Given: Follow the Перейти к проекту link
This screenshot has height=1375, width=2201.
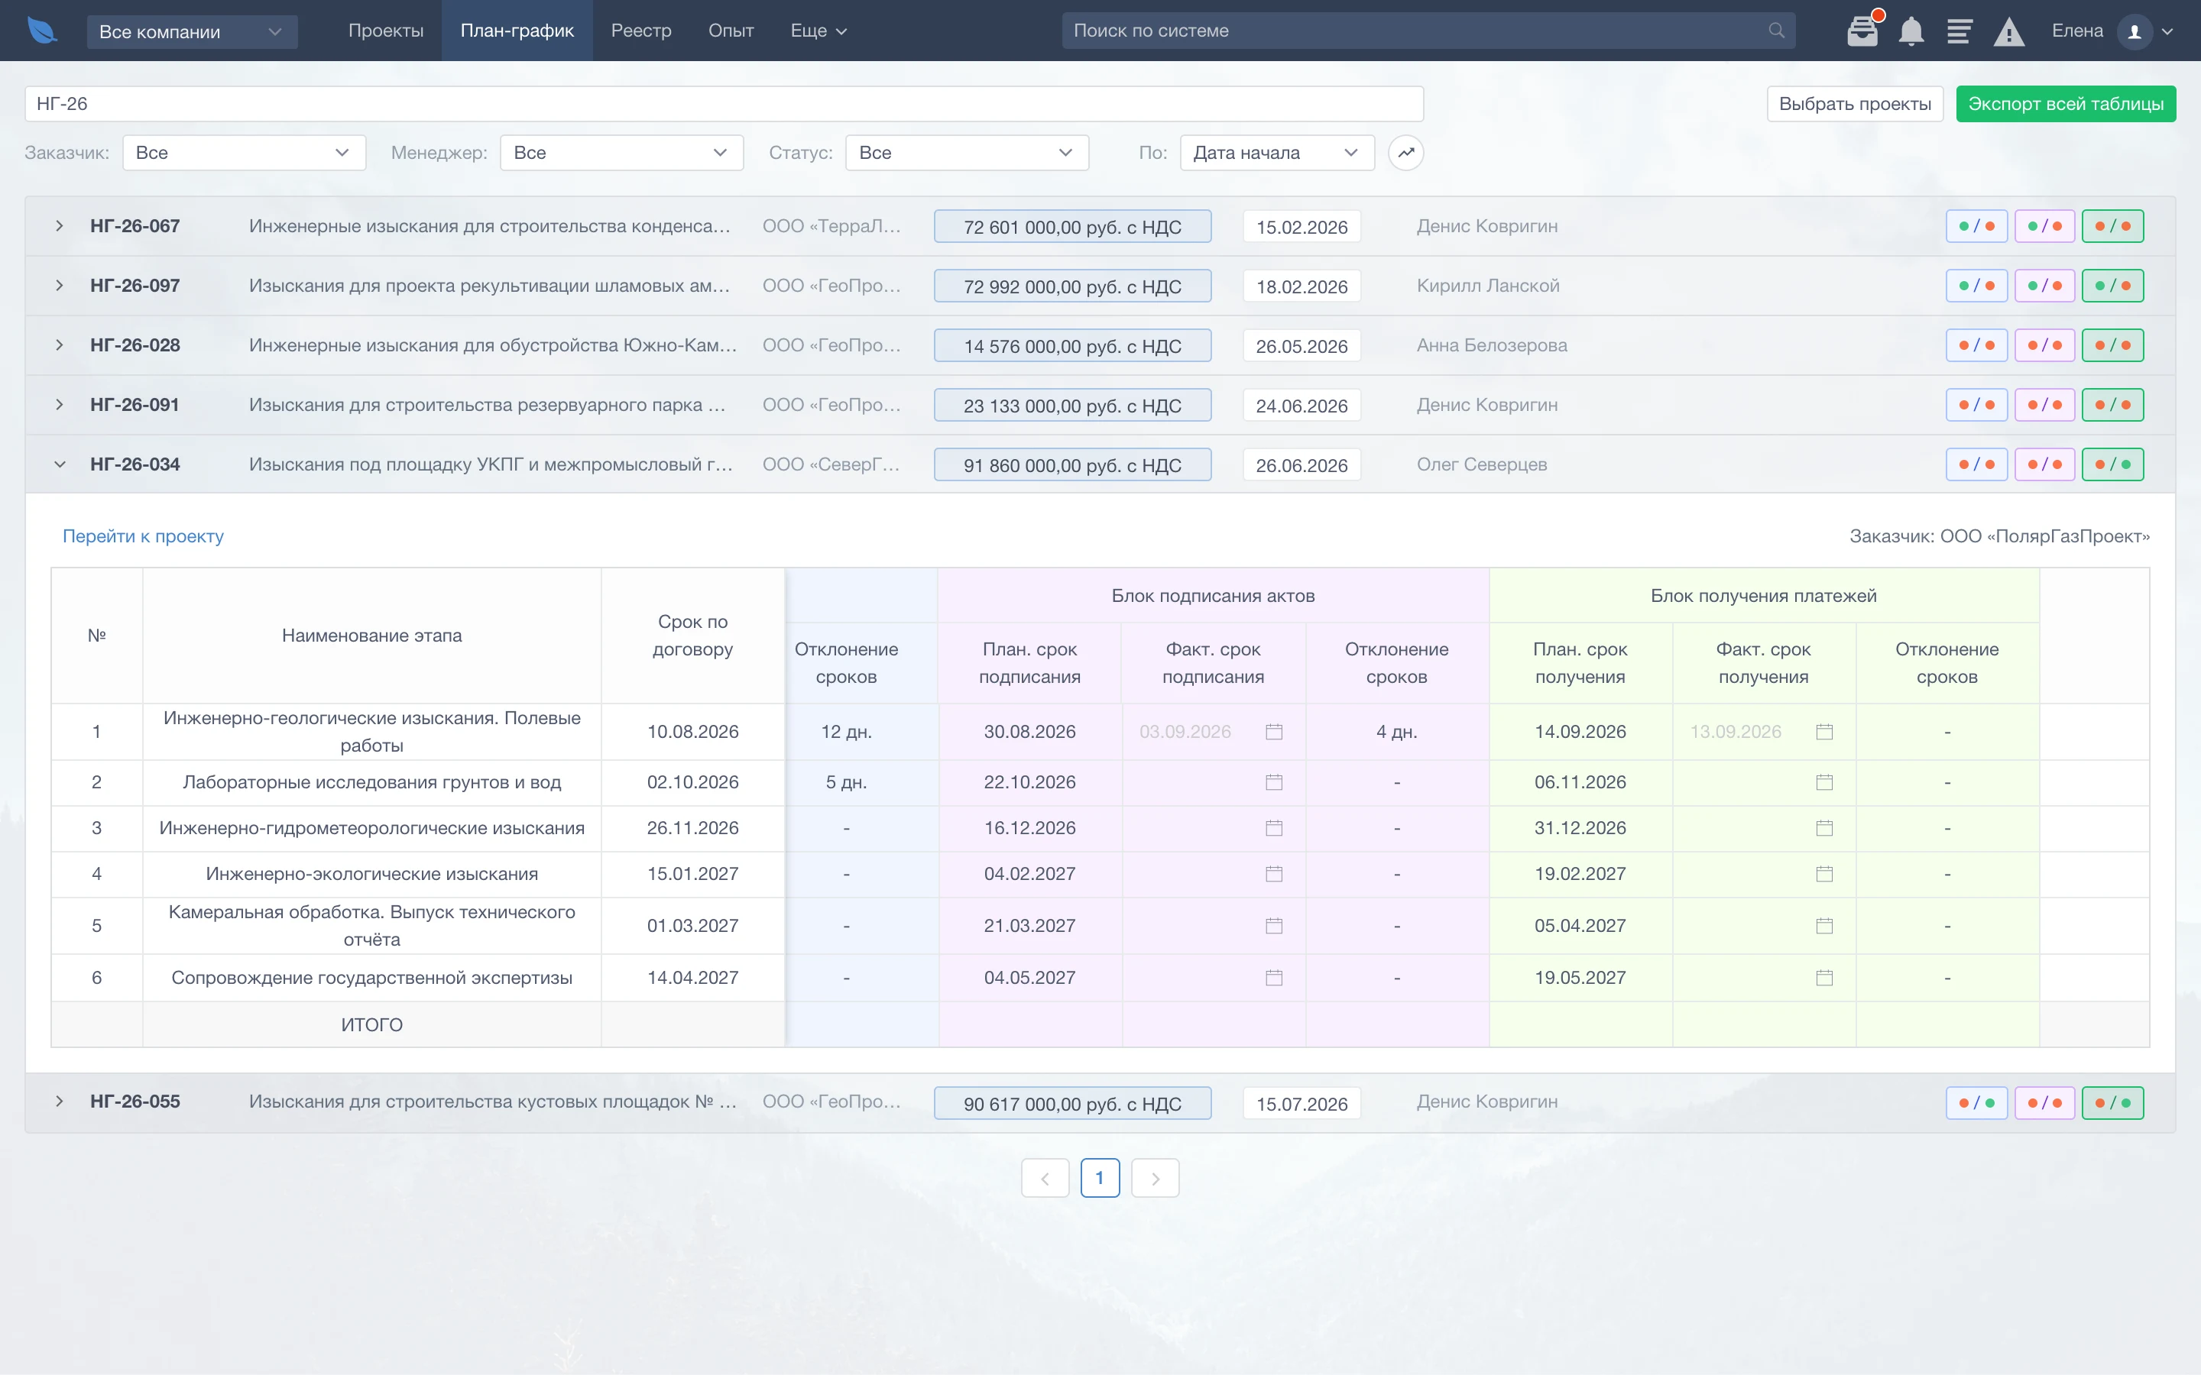Looking at the screenshot, I should click(143, 536).
